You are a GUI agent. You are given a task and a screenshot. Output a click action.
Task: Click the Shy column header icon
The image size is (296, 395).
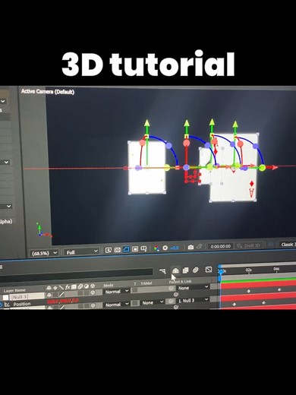(x=49, y=288)
